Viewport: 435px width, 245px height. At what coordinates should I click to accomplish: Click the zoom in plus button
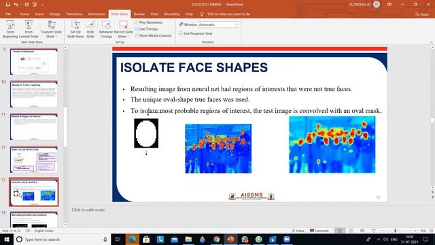[x=415, y=231]
